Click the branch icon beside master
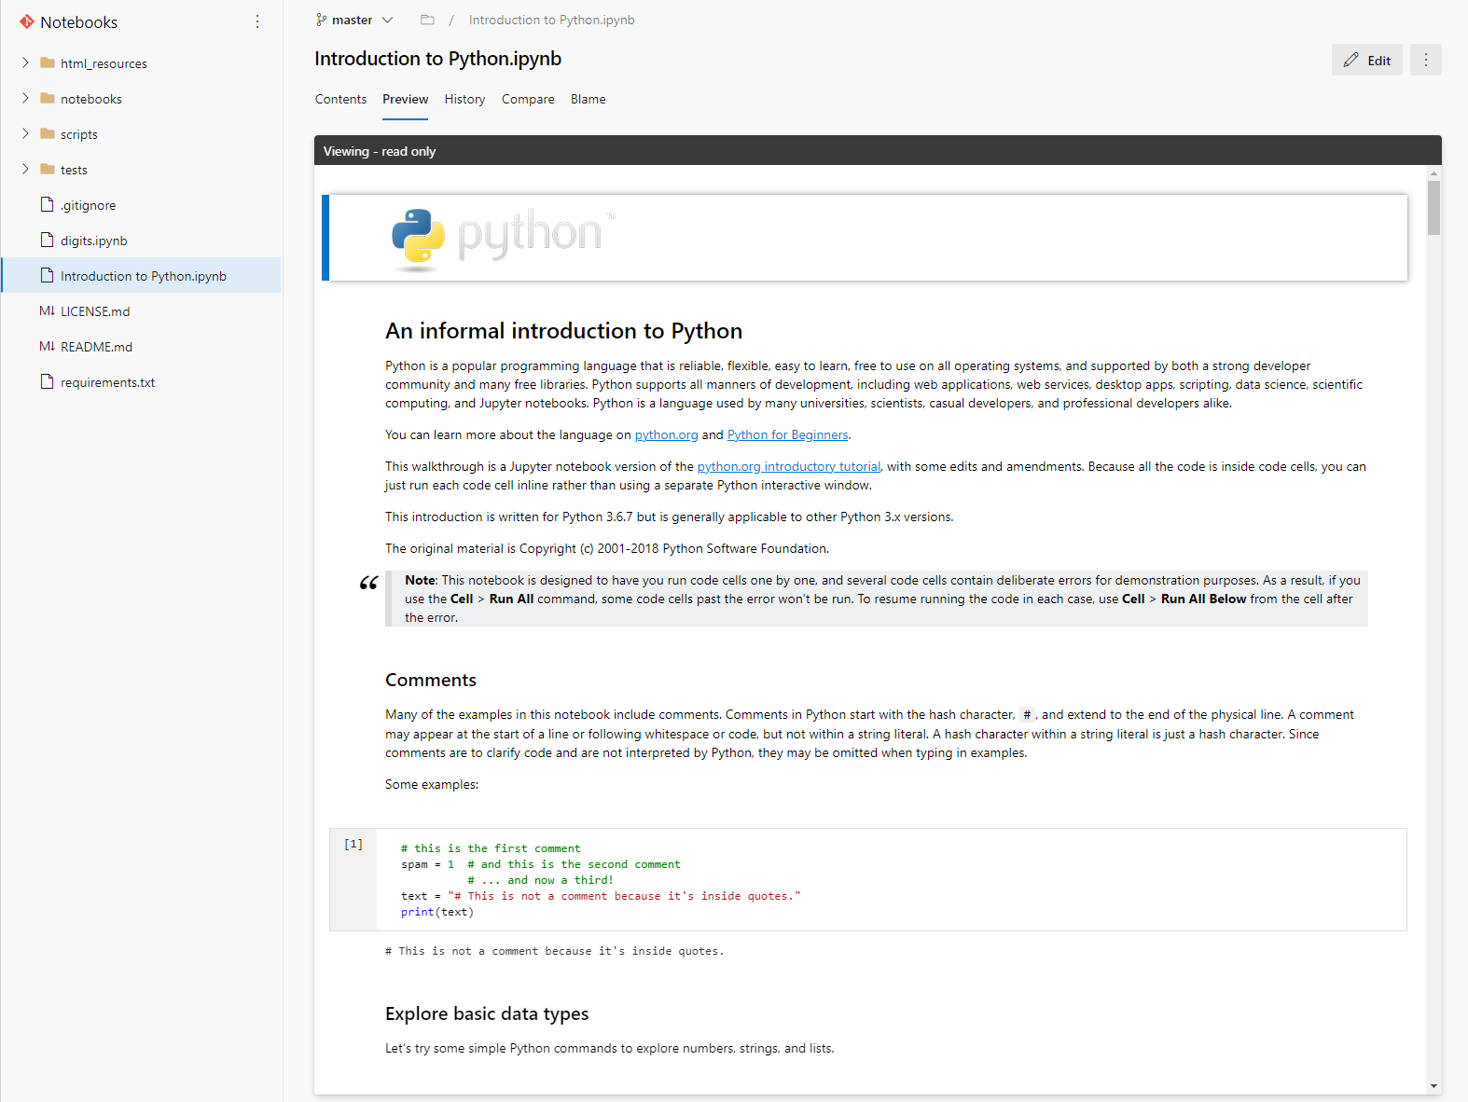1468x1102 pixels. pos(322,20)
